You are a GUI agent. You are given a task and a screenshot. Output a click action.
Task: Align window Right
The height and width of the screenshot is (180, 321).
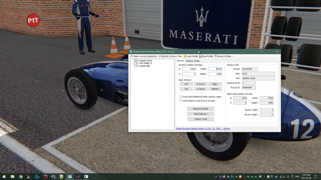coord(215,84)
